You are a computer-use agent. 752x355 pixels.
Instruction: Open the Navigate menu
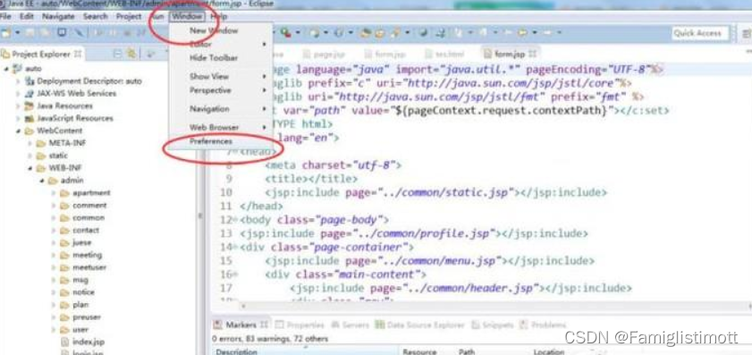58,16
